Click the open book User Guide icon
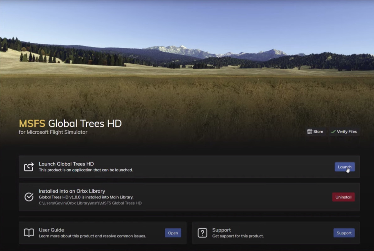Viewport: 374px width, 251px height. point(29,232)
